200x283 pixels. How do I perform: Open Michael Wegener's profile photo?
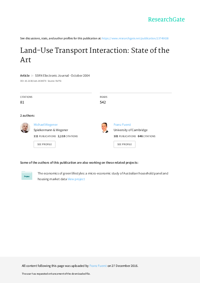[x=25, y=128]
